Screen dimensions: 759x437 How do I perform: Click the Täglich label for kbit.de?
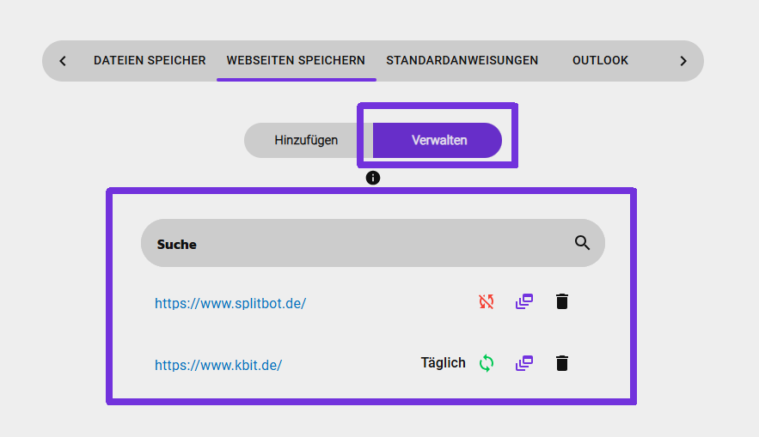(x=443, y=363)
